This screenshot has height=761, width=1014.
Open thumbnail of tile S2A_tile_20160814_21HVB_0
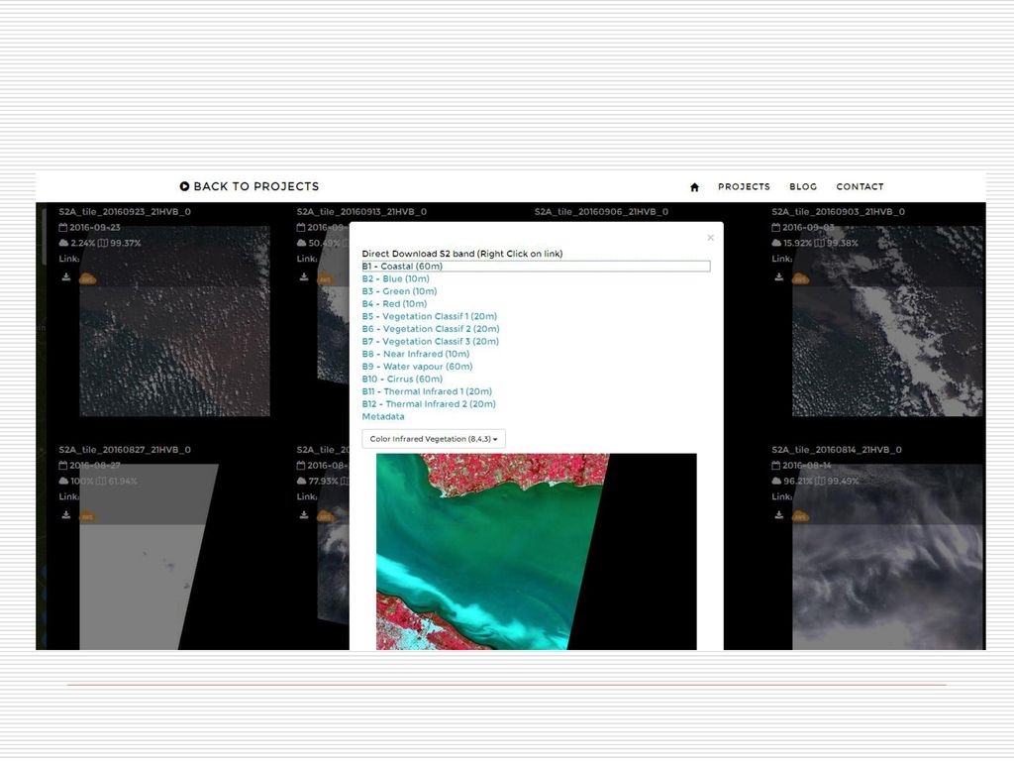pyautogui.click(x=887, y=557)
